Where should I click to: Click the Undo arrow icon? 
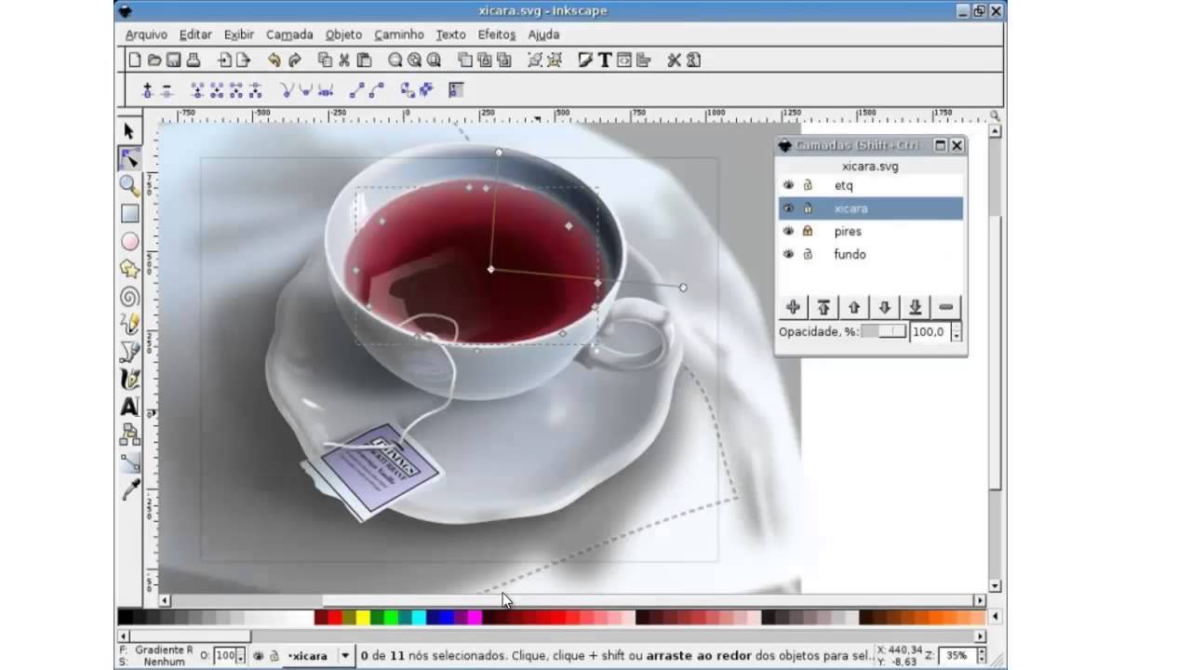tap(274, 60)
